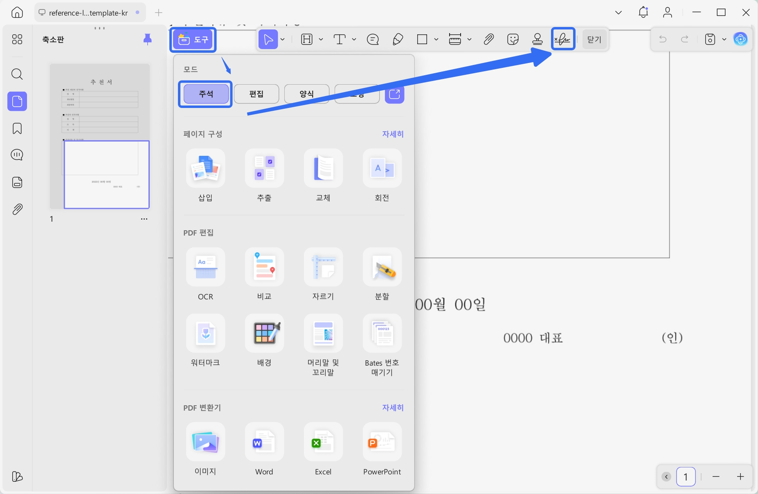This screenshot has height=494, width=758.
Task: Click the 닫기 close button
Action: click(x=594, y=40)
